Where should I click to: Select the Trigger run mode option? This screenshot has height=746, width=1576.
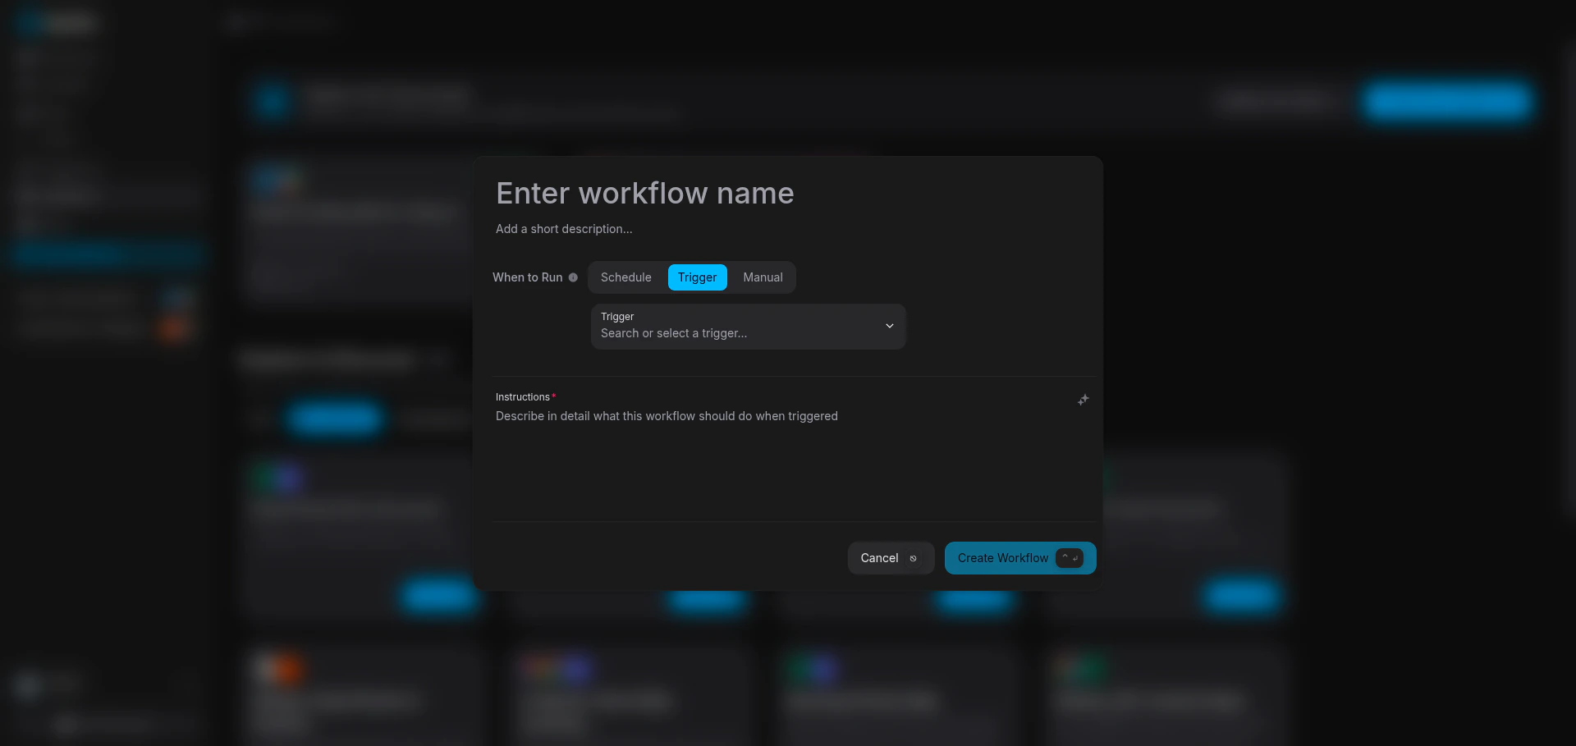pyautogui.click(x=697, y=277)
